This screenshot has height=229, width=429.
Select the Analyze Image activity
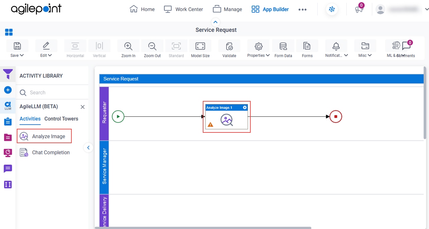click(44, 136)
